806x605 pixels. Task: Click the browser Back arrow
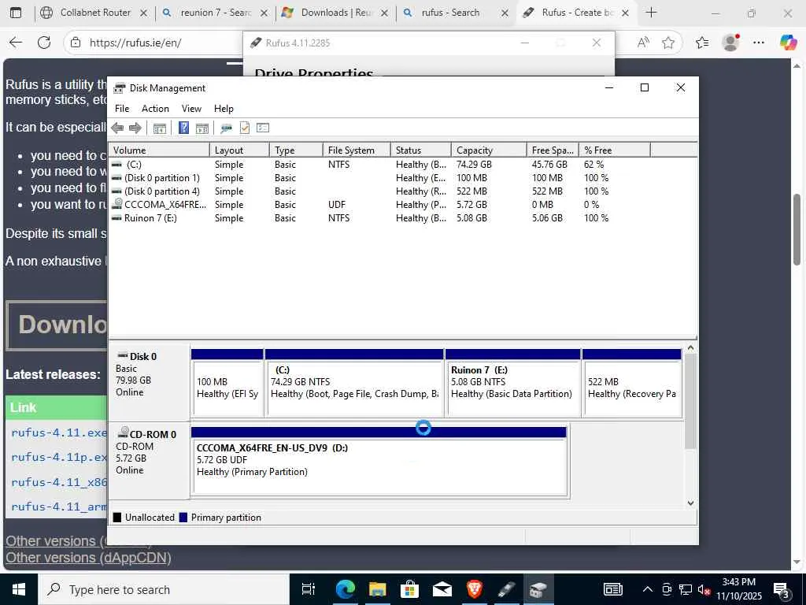point(16,43)
